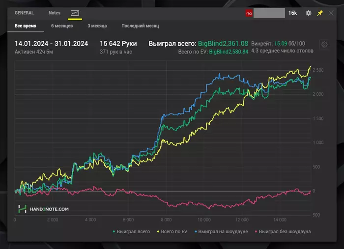Viewport: 344px width, 249px height.
Task: Select the Последний месяц period tab
Action: coord(140,26)
